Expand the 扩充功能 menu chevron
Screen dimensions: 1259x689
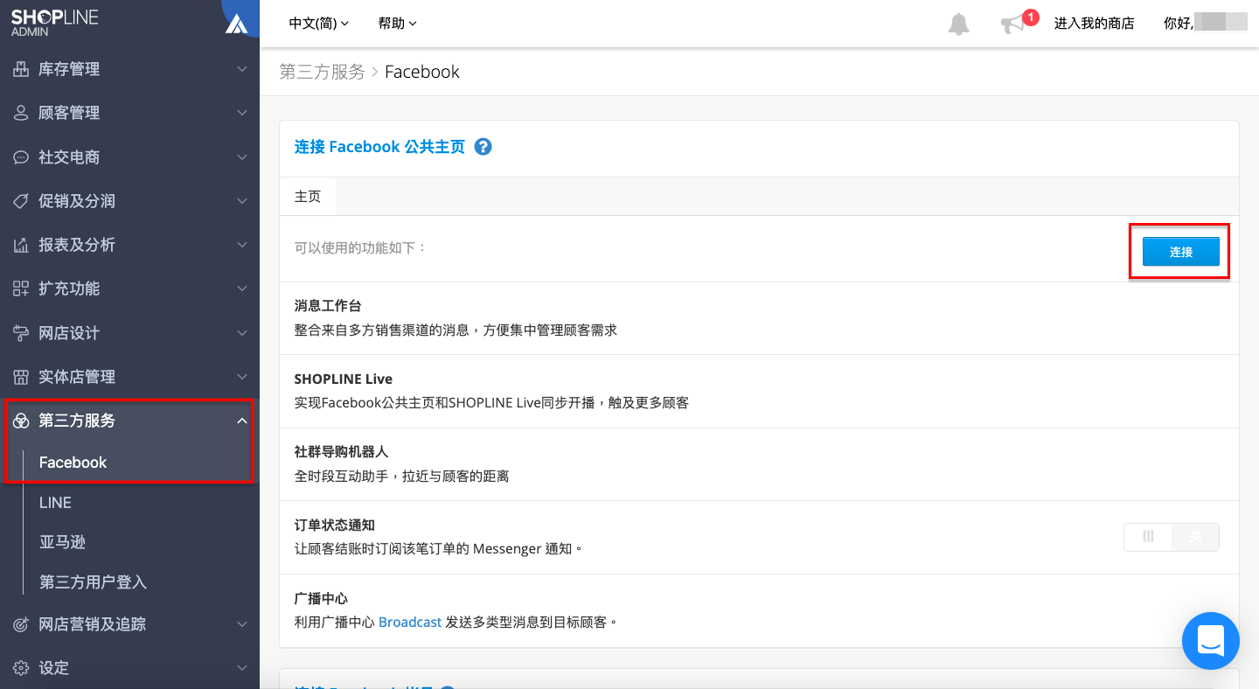[x=242, y=289]
